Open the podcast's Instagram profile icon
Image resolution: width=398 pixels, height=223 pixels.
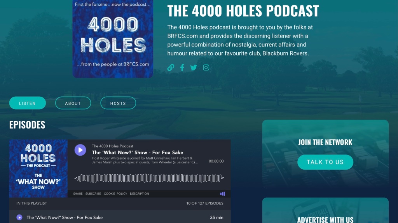tap(206, 67)
